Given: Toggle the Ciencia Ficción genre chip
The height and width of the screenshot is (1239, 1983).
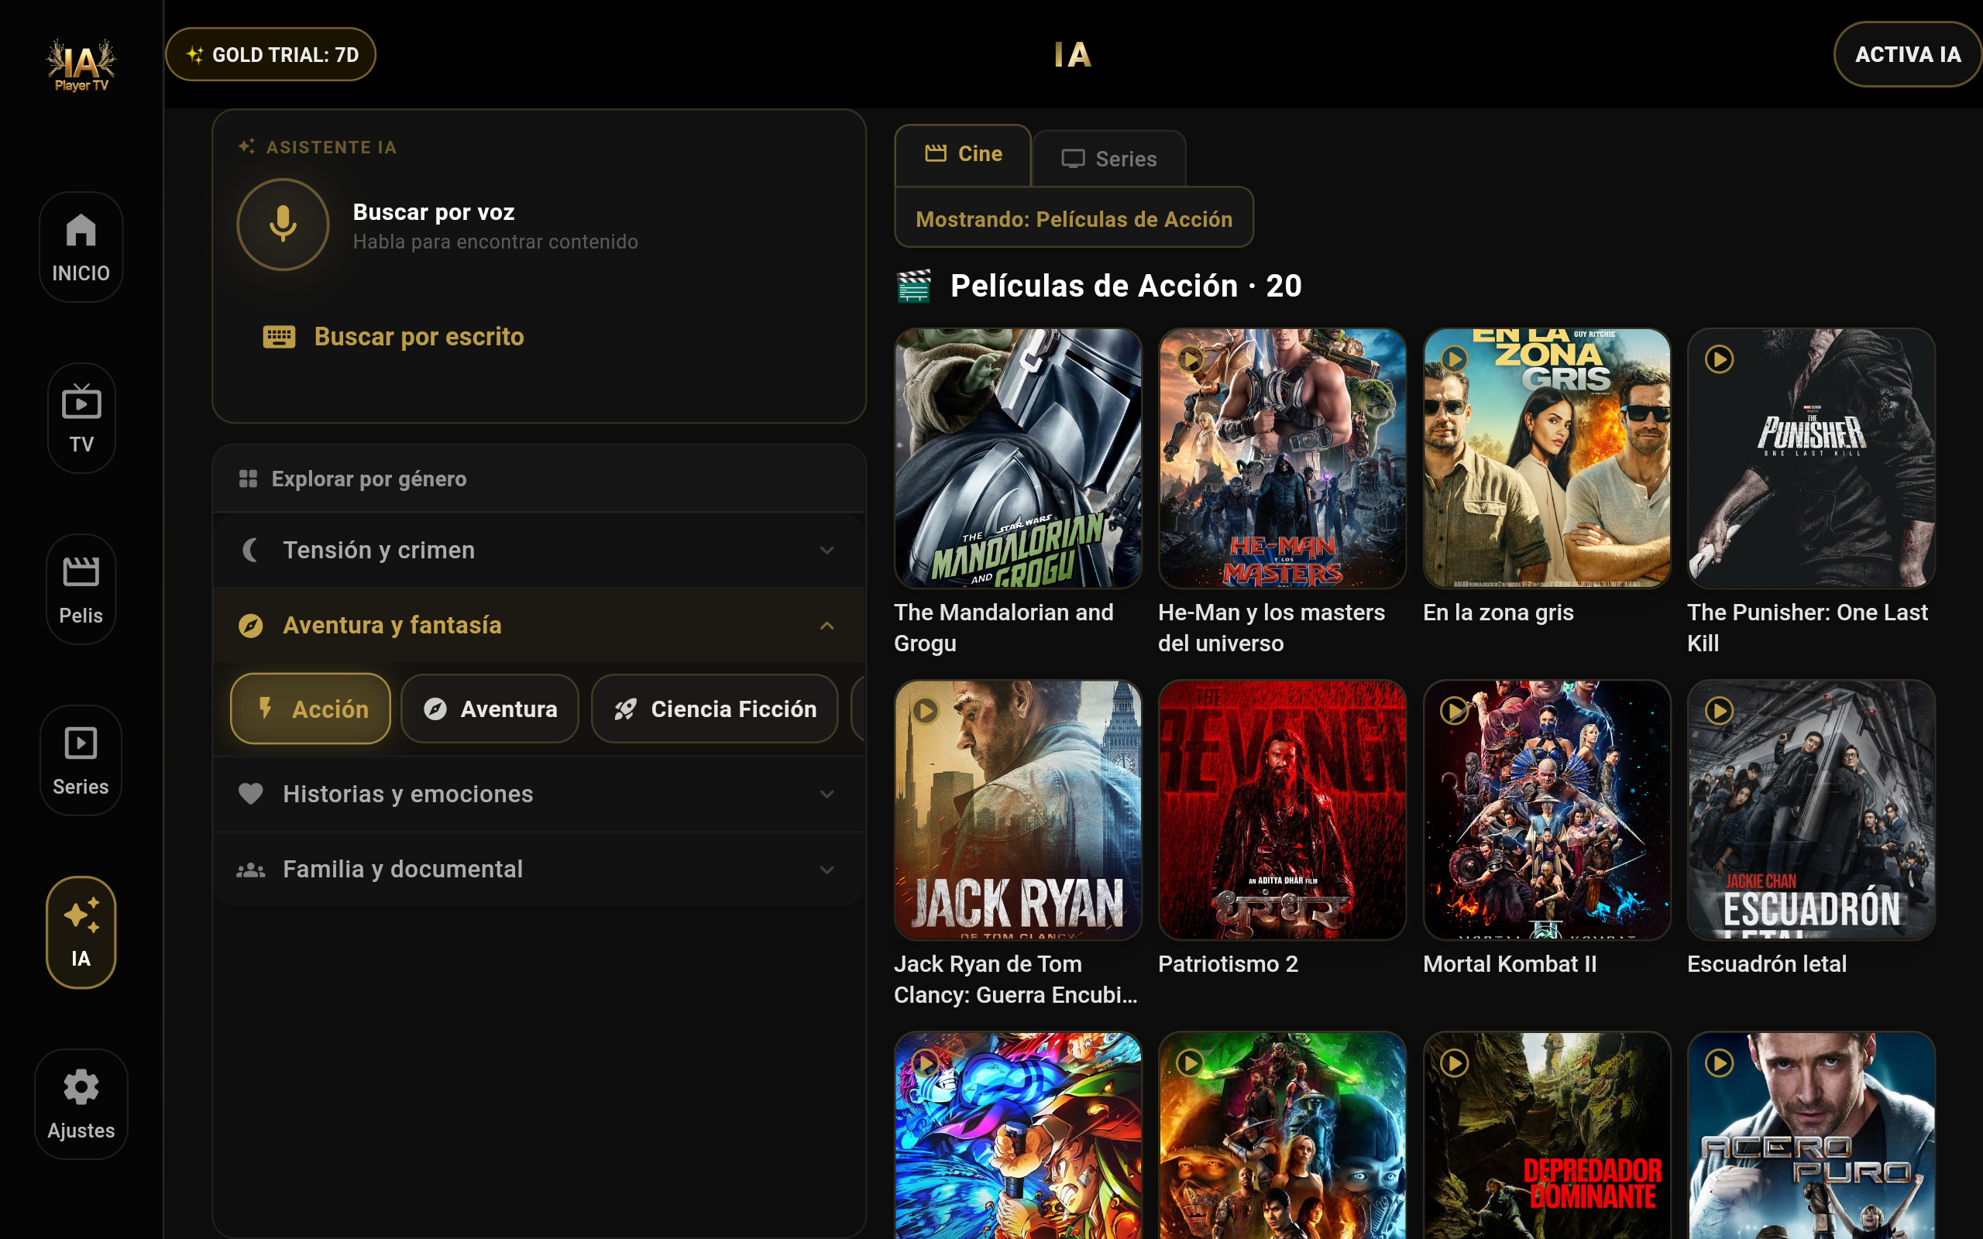Looking at the screenshot, I should click(714, 709).
